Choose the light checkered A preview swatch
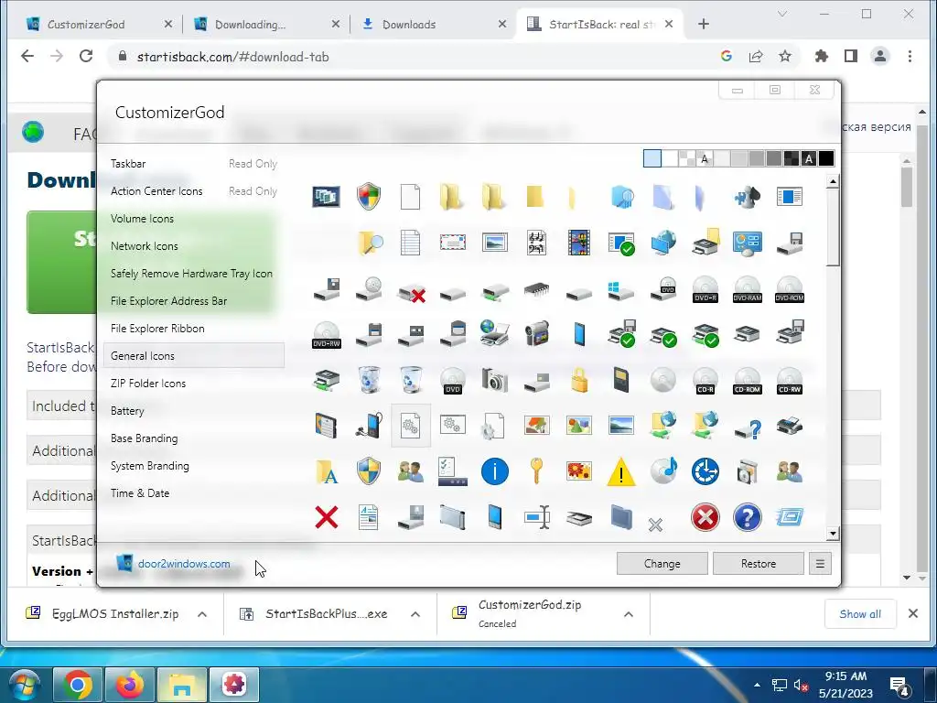937x703 pixels. click(705, 158)
